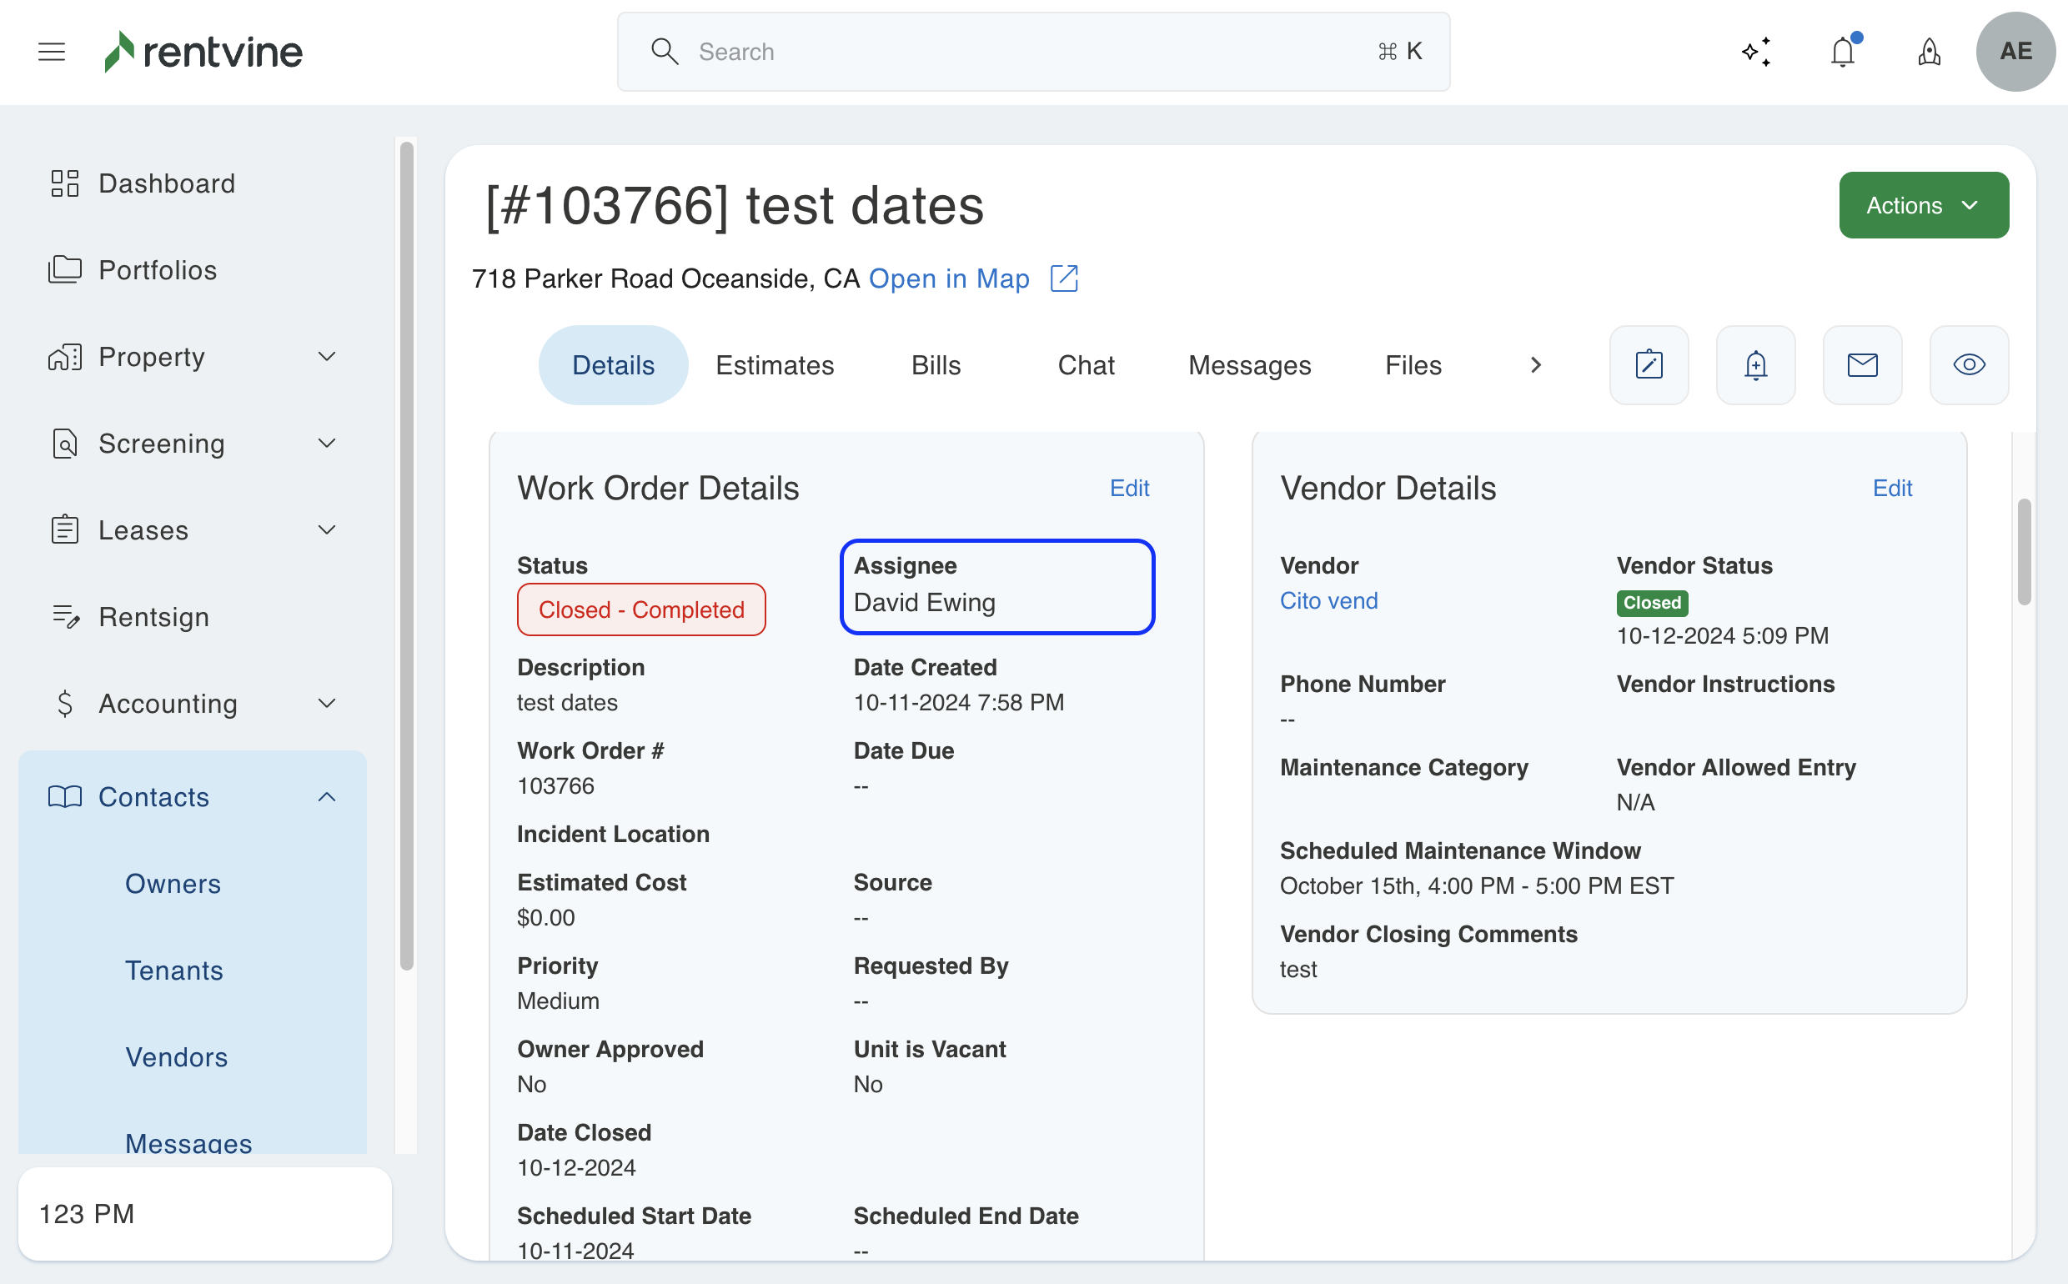Open the Actions dropdown button
2068x1284 pixels.
coord(1923,205)
